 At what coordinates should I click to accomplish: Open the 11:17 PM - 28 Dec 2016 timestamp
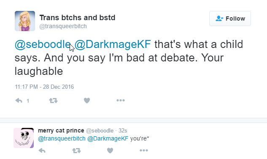click(x=44, y=87)
